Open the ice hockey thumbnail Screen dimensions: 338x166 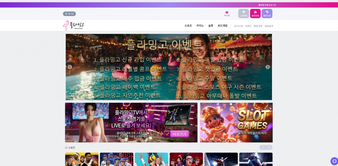click(221, 159)
